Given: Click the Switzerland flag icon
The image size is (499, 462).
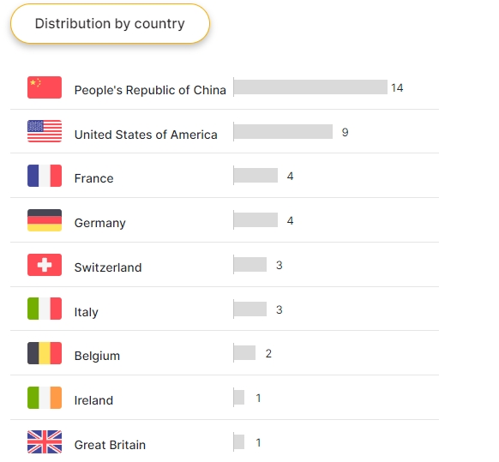Looking at the screenshot, I should pyautogui.click(x=45, y=265).
